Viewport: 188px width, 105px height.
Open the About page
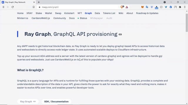point(130,13)
